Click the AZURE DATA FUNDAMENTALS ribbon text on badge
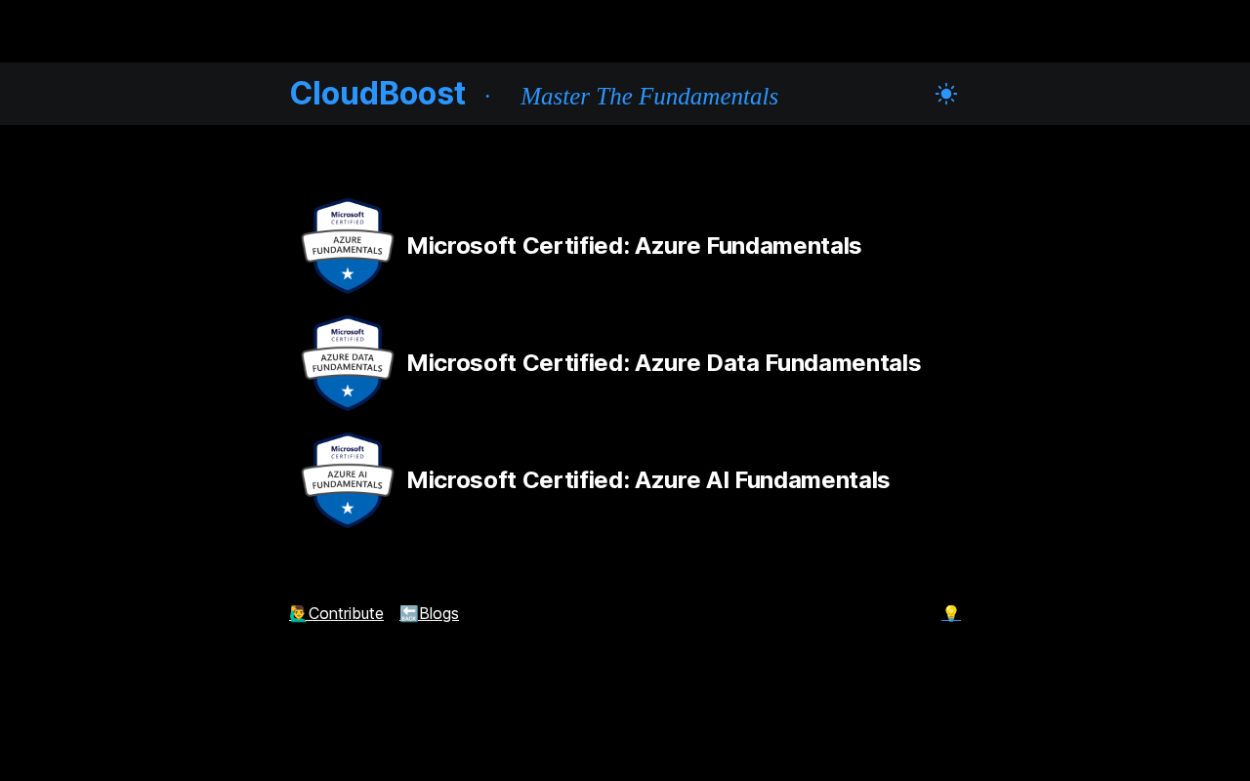 tap(348, 363)
